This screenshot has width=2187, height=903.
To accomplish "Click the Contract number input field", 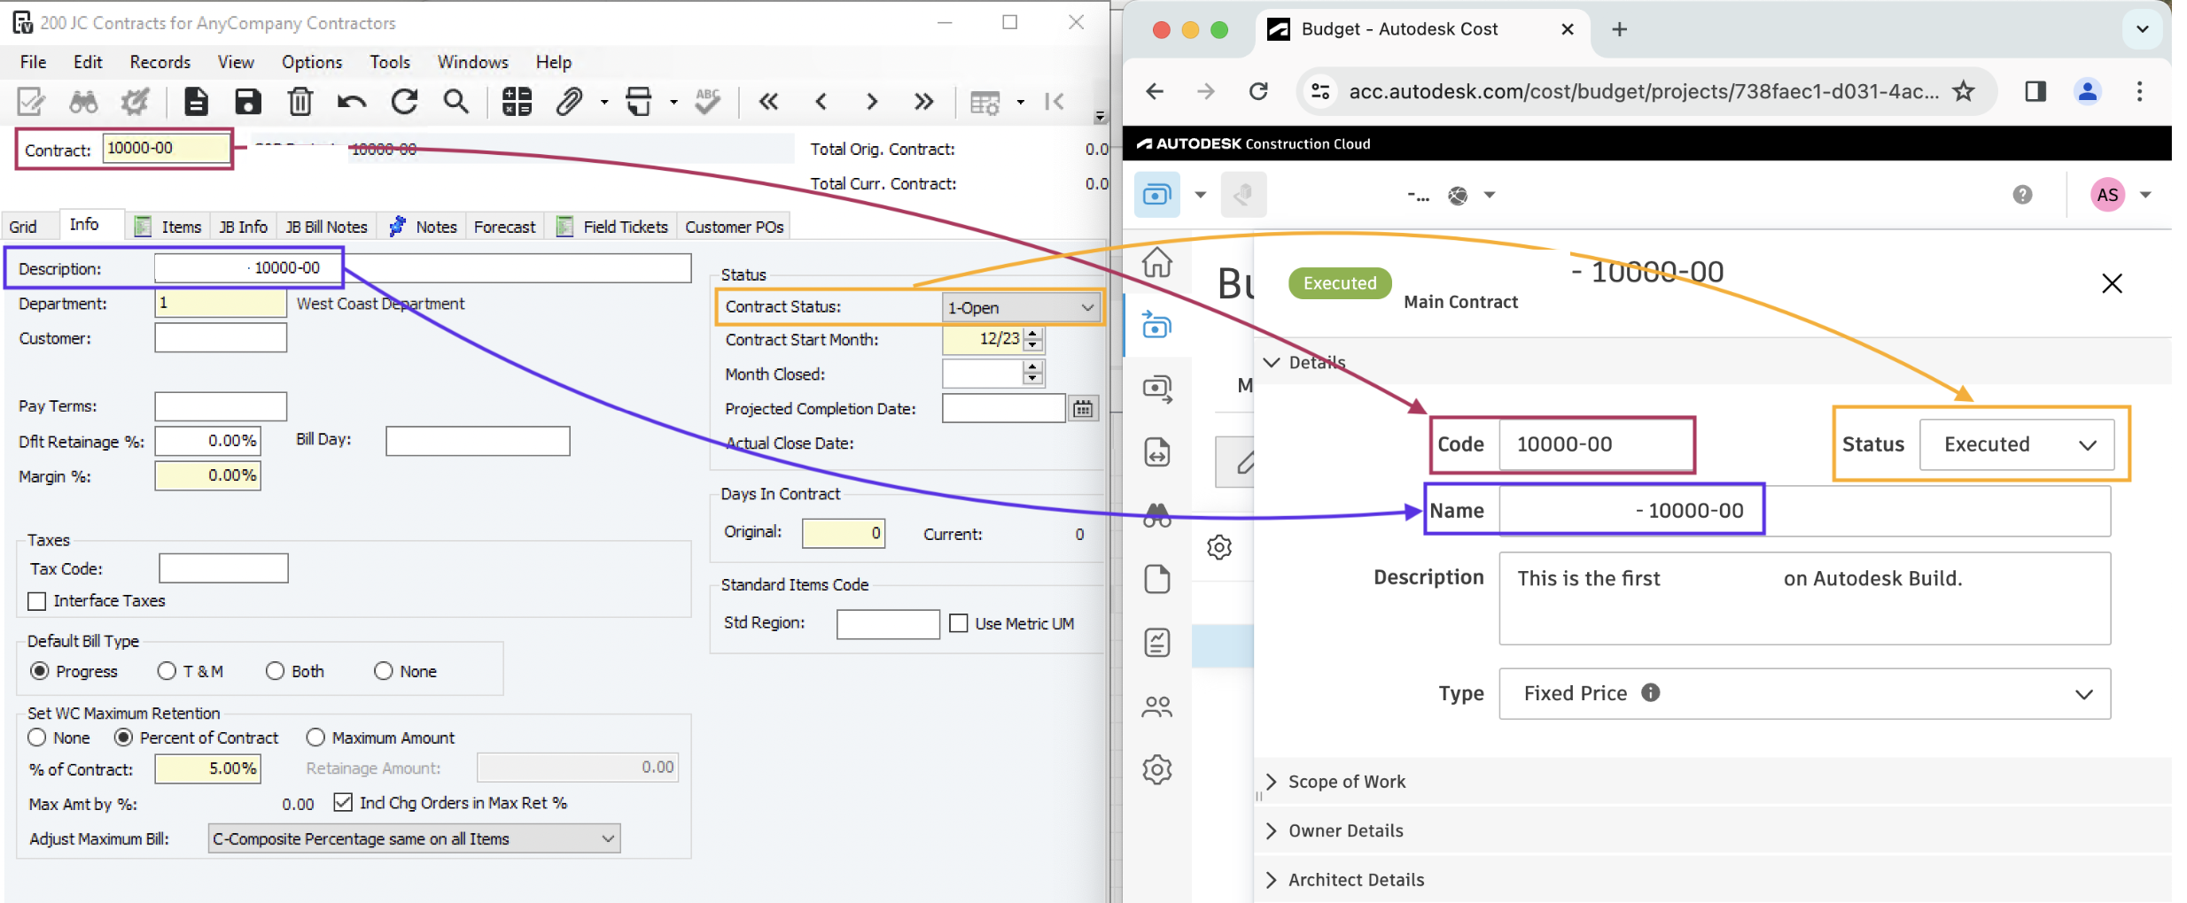I will click(x=166, y=149).
